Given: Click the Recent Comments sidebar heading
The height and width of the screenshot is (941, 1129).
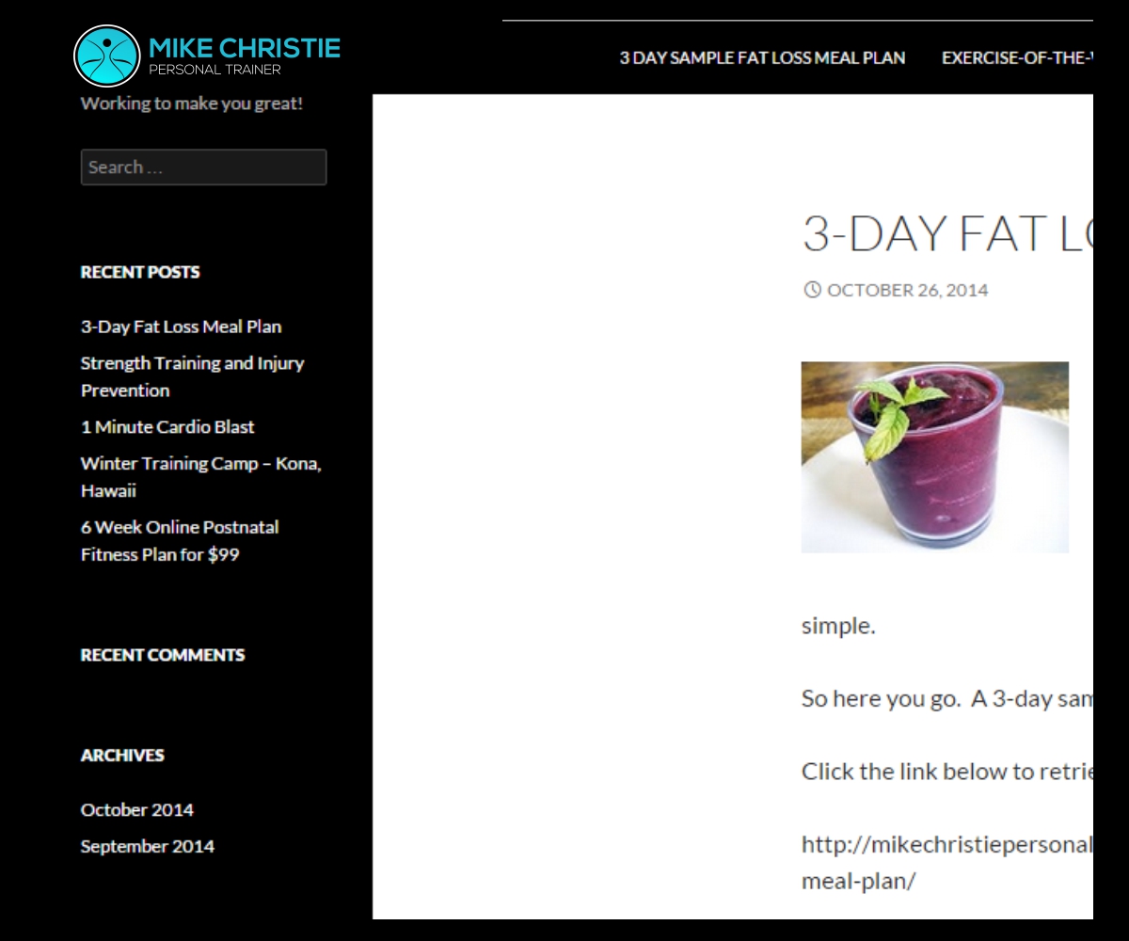Looking at the screenshot, I should coord(163,655).
